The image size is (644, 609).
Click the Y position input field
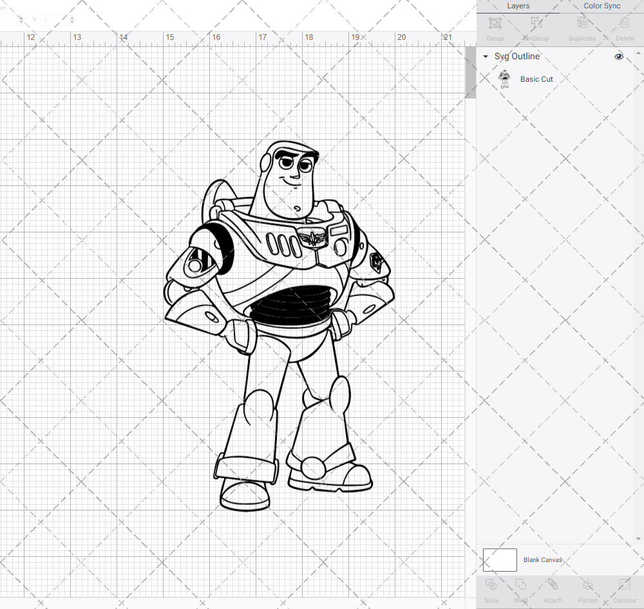click(53, 21)
